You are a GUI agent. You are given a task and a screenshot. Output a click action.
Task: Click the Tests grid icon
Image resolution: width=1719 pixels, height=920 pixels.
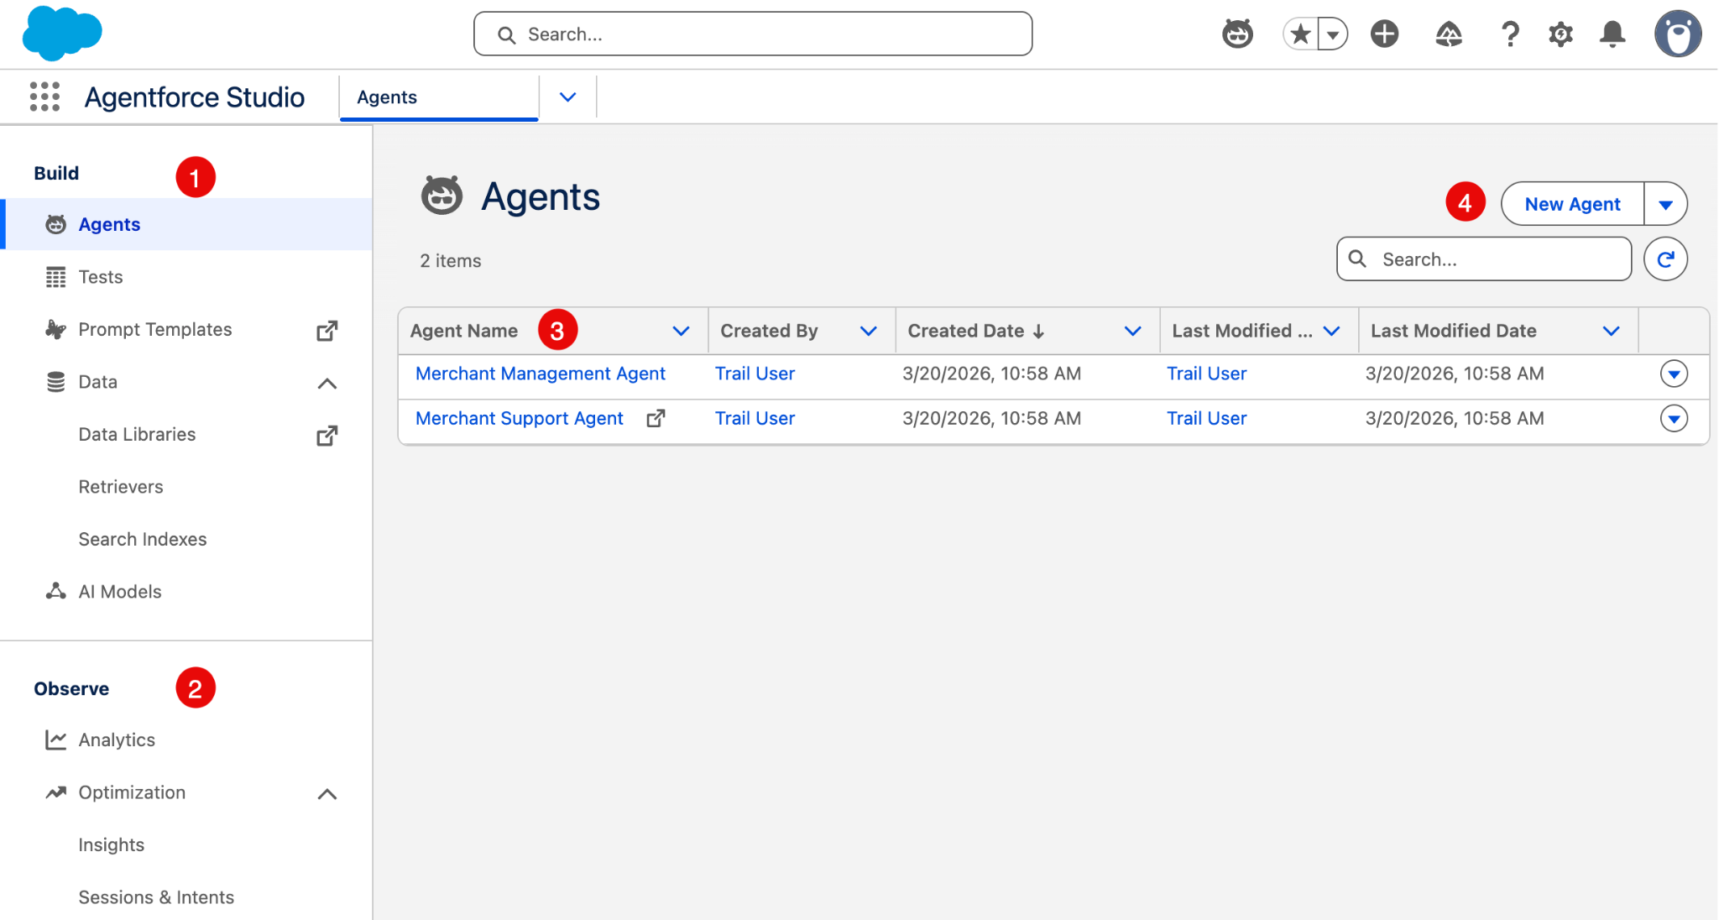55,277
